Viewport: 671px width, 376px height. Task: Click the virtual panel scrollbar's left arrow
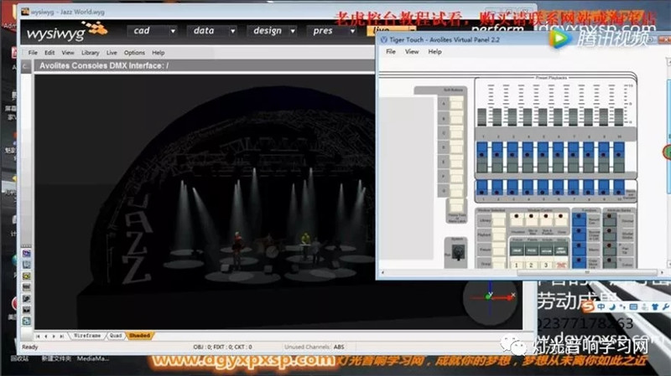pyautogui.click(x=382, y=273)
